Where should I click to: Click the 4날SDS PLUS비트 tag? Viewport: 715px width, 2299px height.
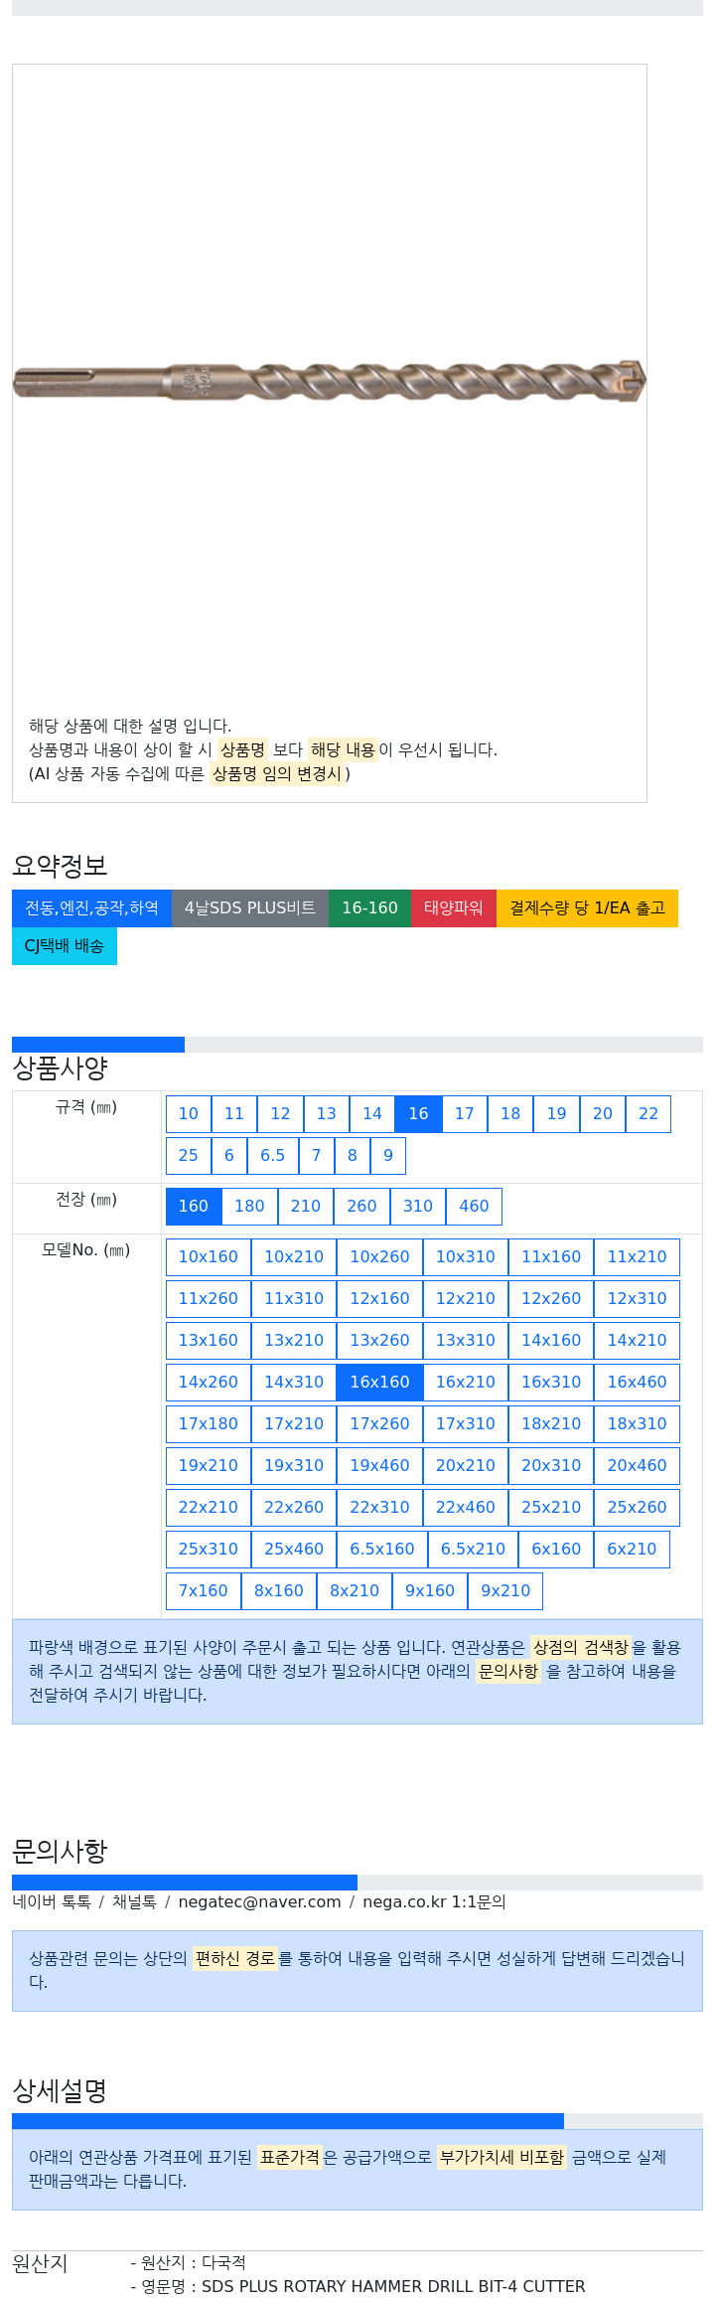pyautogui.click(x=250, y=908)
